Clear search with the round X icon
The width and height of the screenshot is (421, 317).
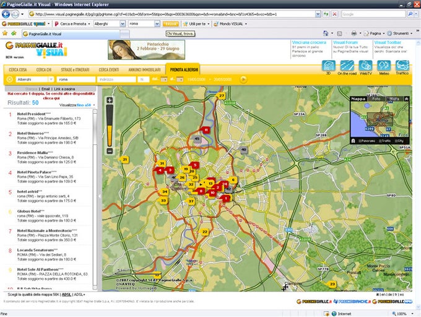tap(9, 79)
